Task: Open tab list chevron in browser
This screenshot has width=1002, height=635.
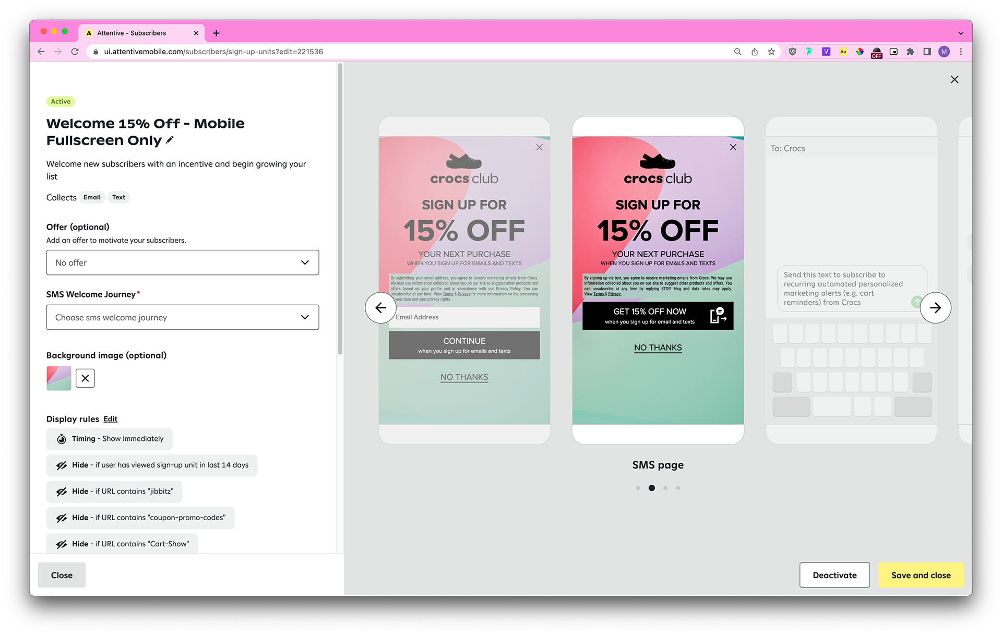Action: point(961,33)
